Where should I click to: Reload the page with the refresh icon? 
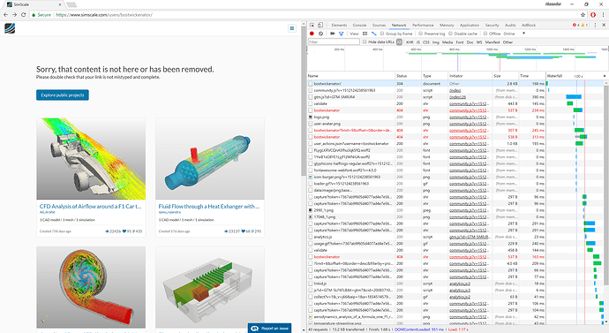pos(23,15)
